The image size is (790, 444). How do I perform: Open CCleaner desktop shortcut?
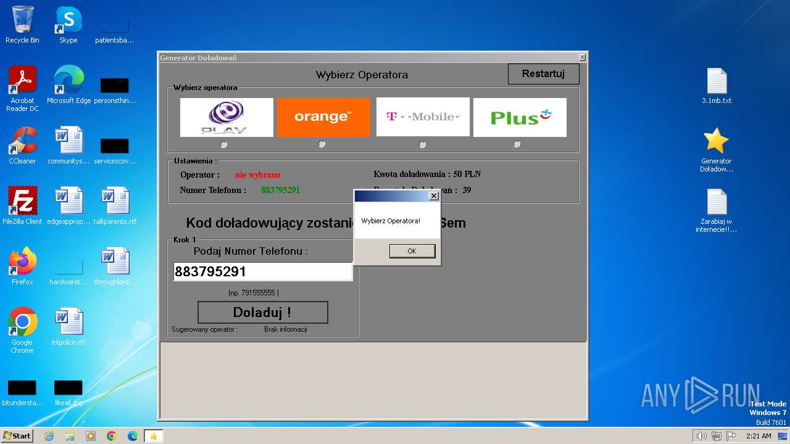click(22, 146)
